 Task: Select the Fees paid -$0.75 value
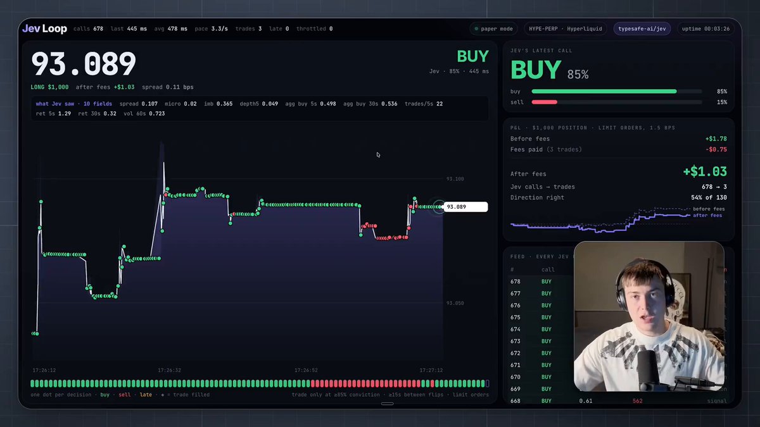pos(716,149)
